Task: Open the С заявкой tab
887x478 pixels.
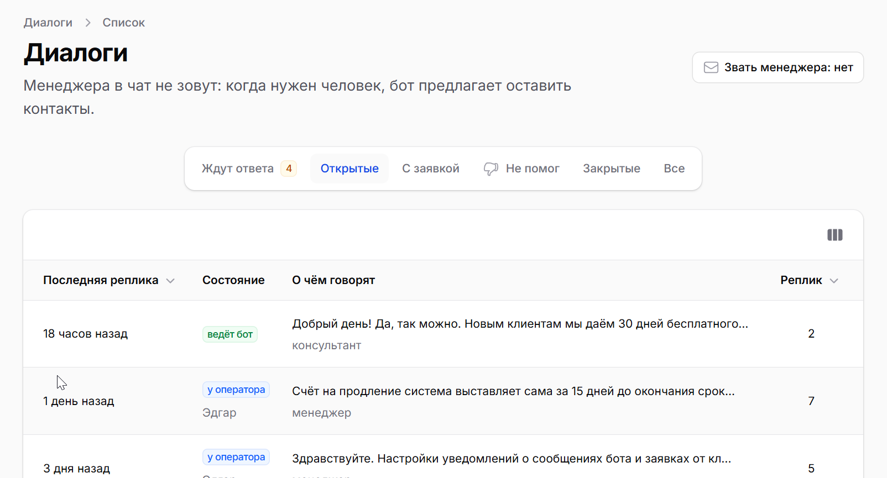Action: (x=431, y=169)
